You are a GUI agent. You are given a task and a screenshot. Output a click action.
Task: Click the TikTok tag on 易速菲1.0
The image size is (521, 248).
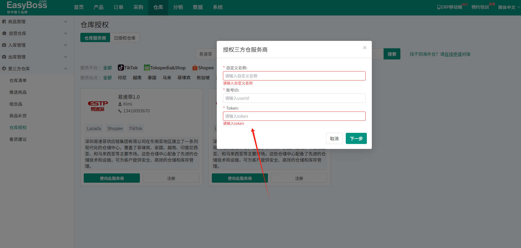tap(136, 128)
